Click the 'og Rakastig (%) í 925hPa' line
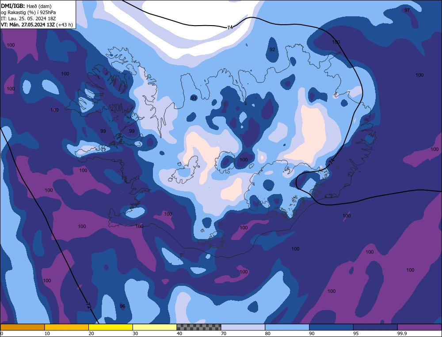442x337 pixels. [x=28, y=12]
